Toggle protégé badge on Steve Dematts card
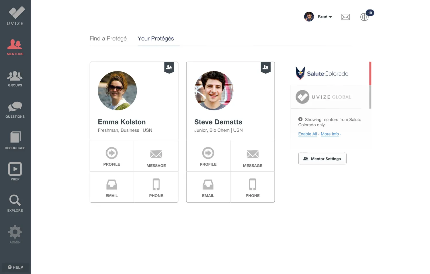Screen dimensions: 430x274 click(x=266, y=68)
